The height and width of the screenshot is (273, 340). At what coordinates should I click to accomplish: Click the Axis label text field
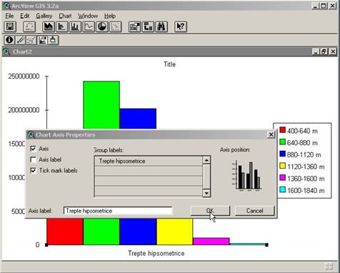tap(118, 211)
